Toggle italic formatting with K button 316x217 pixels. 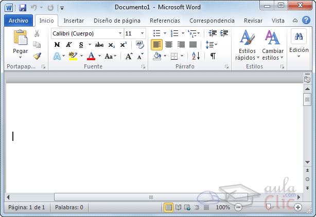point(68,45)
